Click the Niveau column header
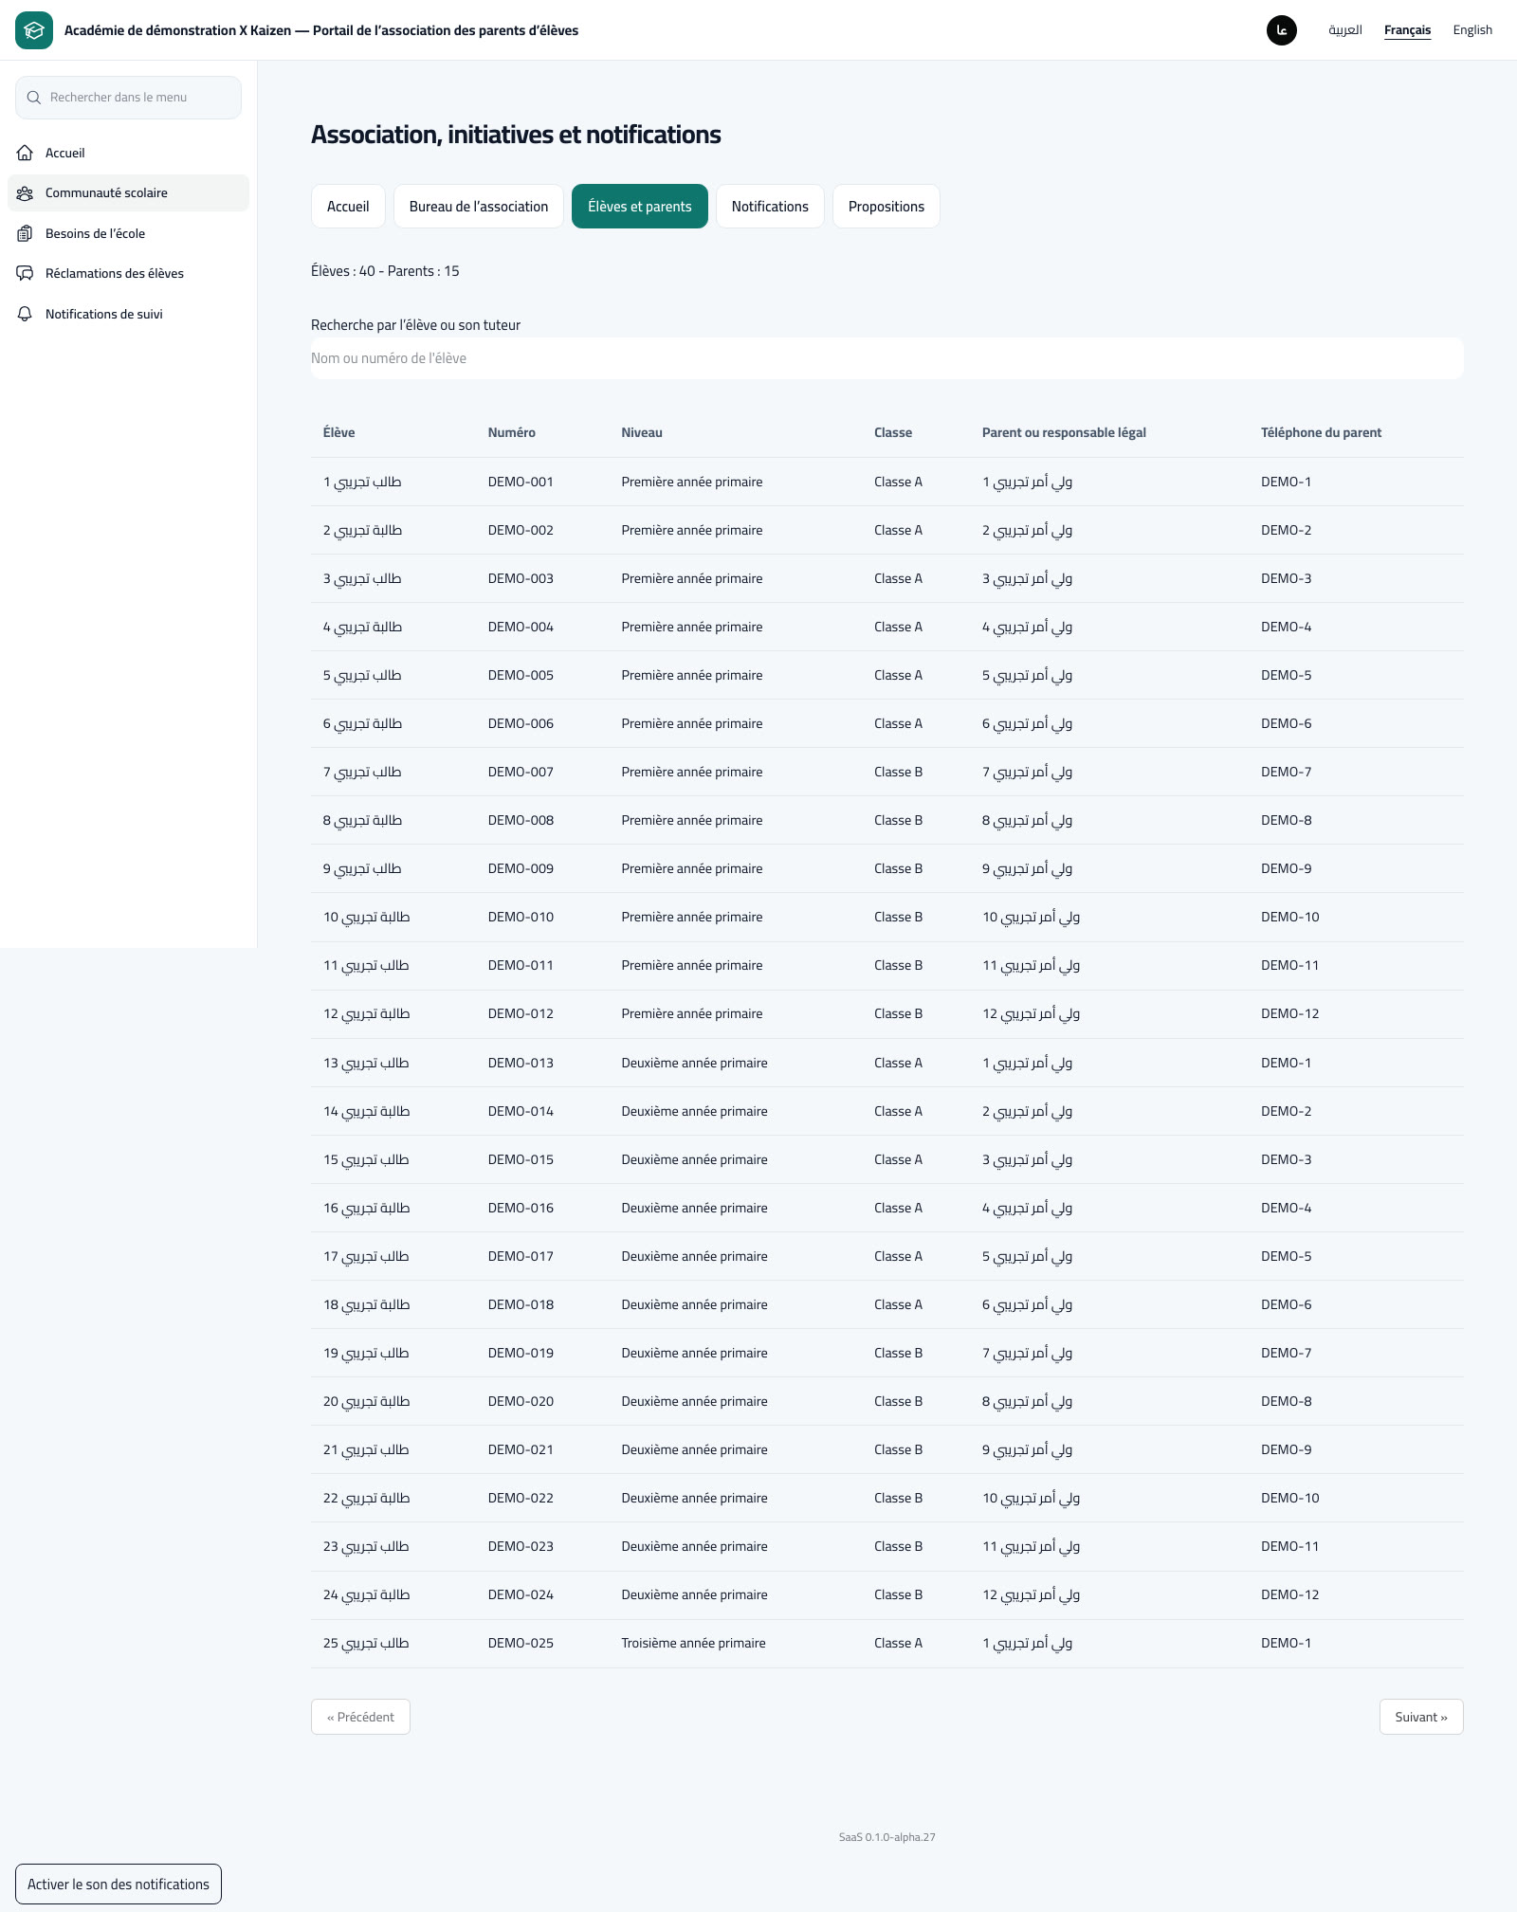Screen dimensions: 1517x1912 click(642, 433)
